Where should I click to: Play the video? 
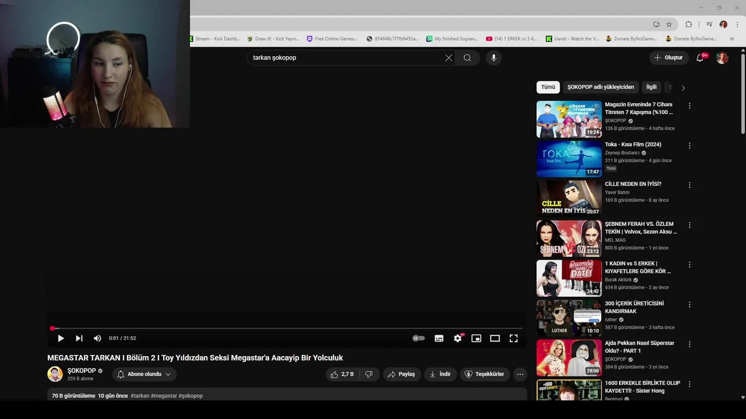61,338
